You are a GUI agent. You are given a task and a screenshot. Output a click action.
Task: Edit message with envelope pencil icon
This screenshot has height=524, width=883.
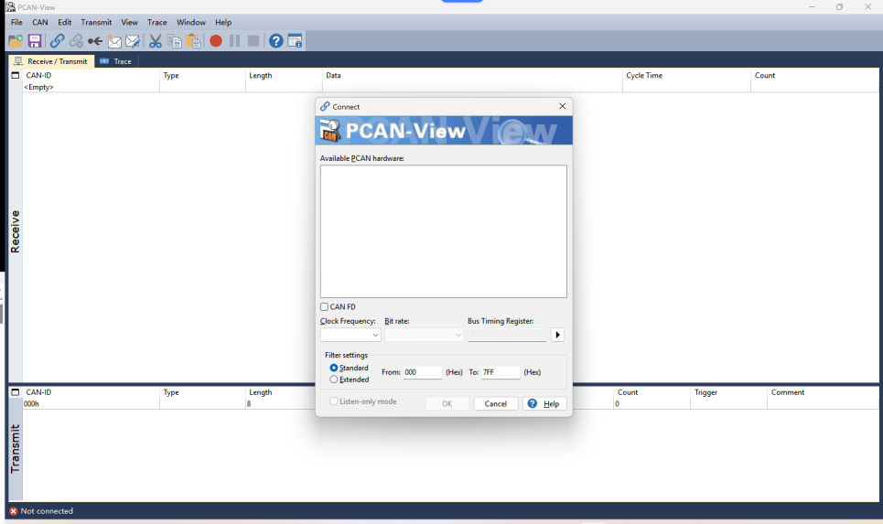pos(133,41)
